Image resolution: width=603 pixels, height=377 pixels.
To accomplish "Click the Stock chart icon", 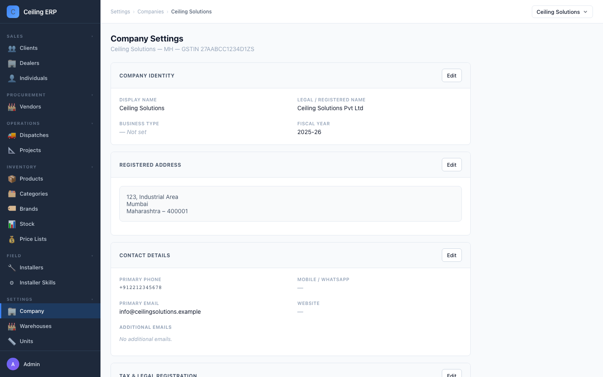I will pyautogui.click(x=12, y=224).
